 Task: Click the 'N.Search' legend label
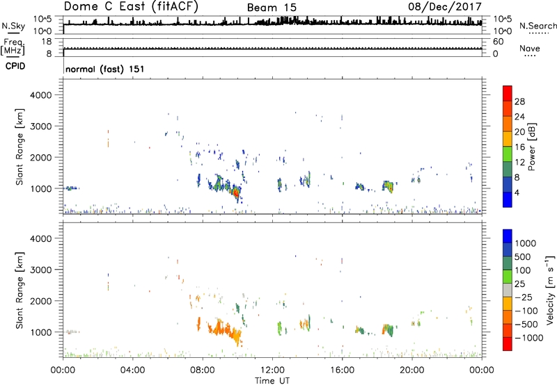click(x=538, y=26)
